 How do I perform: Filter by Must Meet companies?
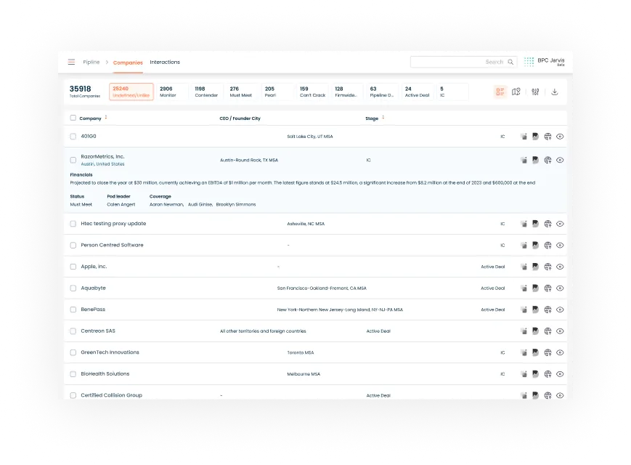[240, 92]
